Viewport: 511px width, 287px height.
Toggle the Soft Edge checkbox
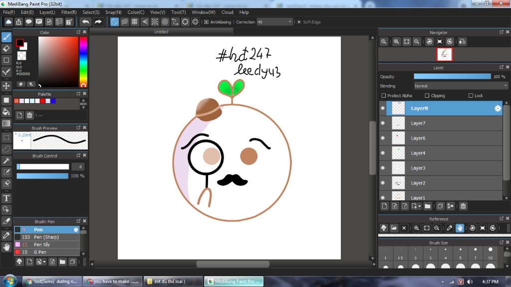pos(299,22)
